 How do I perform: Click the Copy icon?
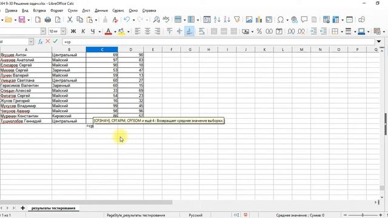click(79, 19)
